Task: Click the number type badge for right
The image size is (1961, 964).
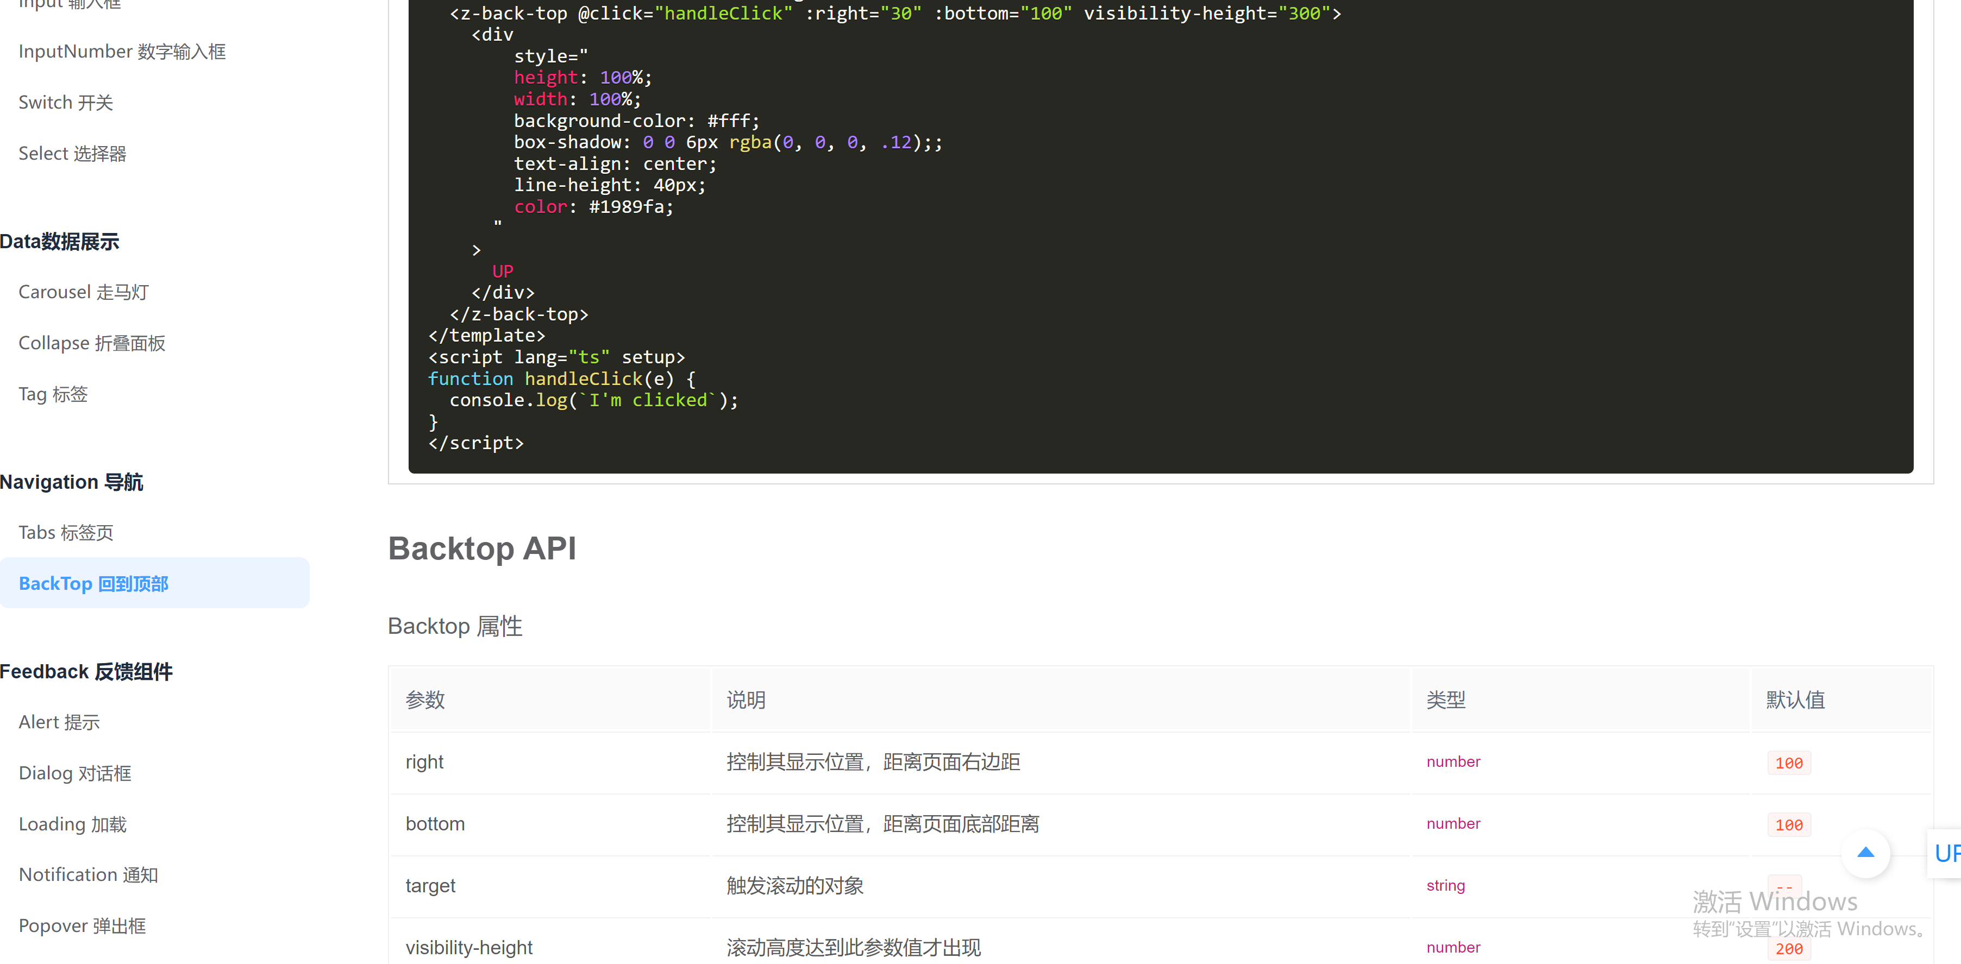Action: pyautogui.click(x=1452, y=761)
